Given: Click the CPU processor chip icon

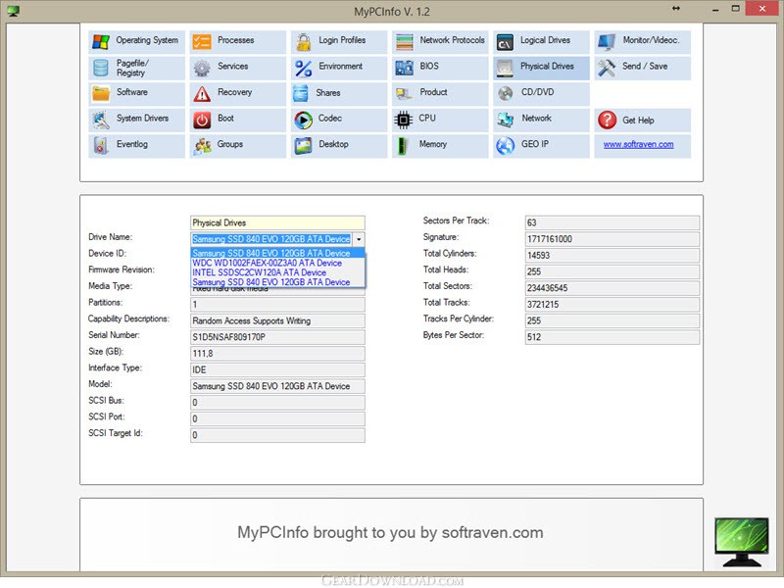Looking at the screenshot, I should (403, 120).
